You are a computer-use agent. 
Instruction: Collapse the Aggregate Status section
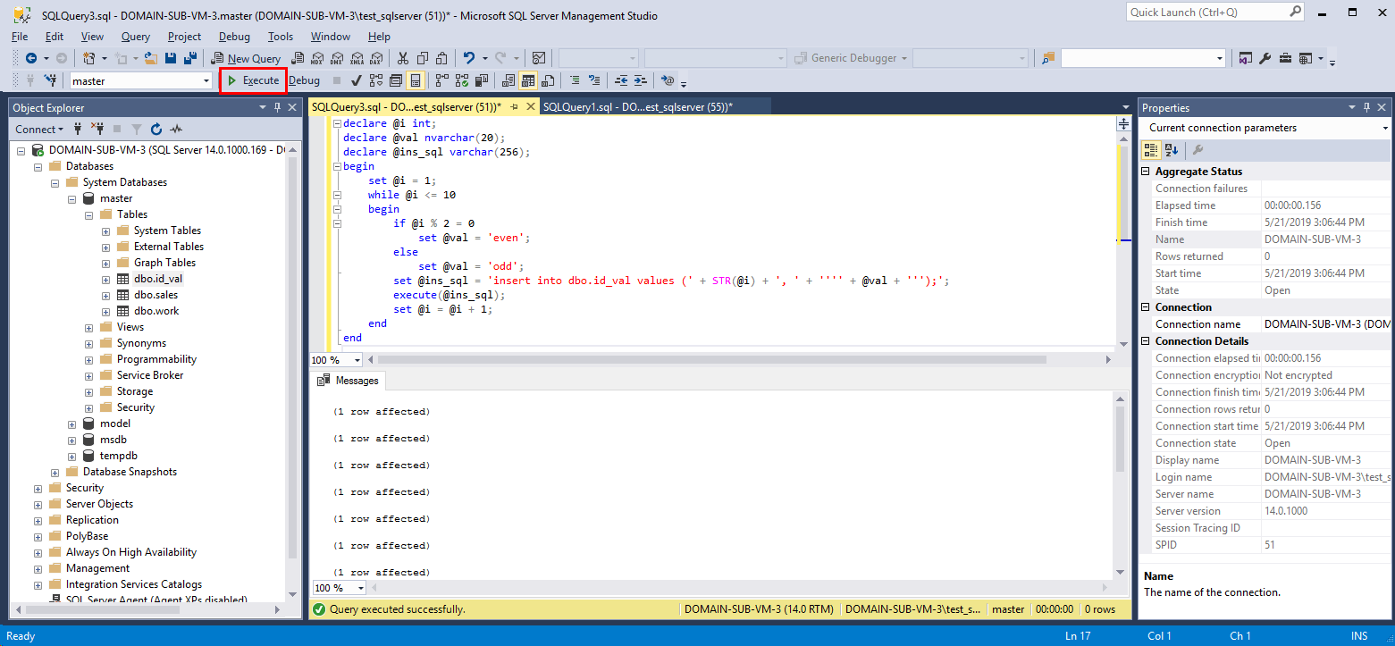click(1147, 172)
